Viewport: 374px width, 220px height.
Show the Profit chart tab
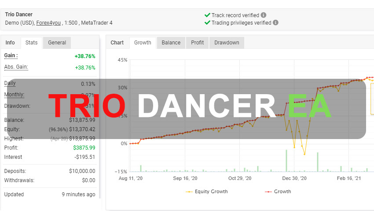tap(197, 43)
